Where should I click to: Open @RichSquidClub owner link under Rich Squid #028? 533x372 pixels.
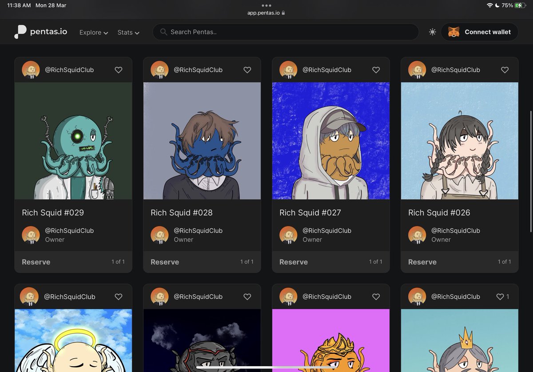(198, 230)
